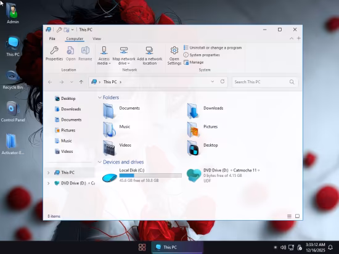The width and height of the screenshot is (339, 254).
Task: Select the Music folder icon
Action: (x=109, y=129)
